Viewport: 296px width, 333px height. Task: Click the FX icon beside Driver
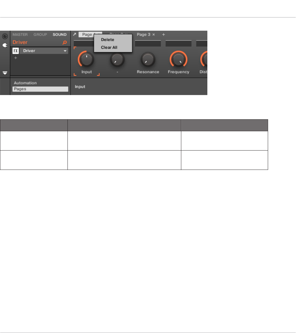pos(16,51)
